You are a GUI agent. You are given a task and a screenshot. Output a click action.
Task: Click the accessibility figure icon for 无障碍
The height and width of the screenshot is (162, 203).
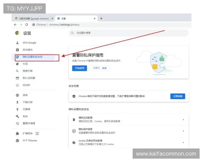pyautogui.click(x=17, y=109)
